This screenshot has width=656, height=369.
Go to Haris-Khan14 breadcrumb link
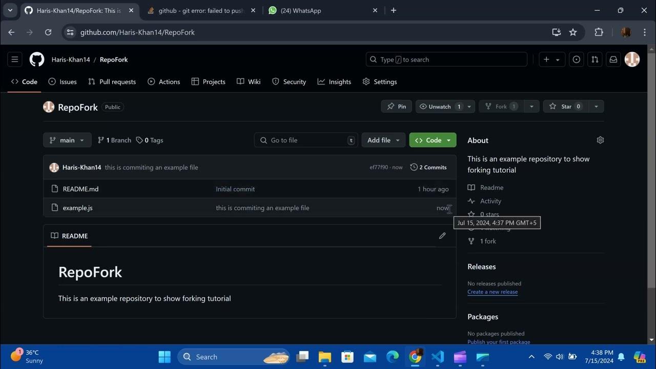[x=71, y=59]
